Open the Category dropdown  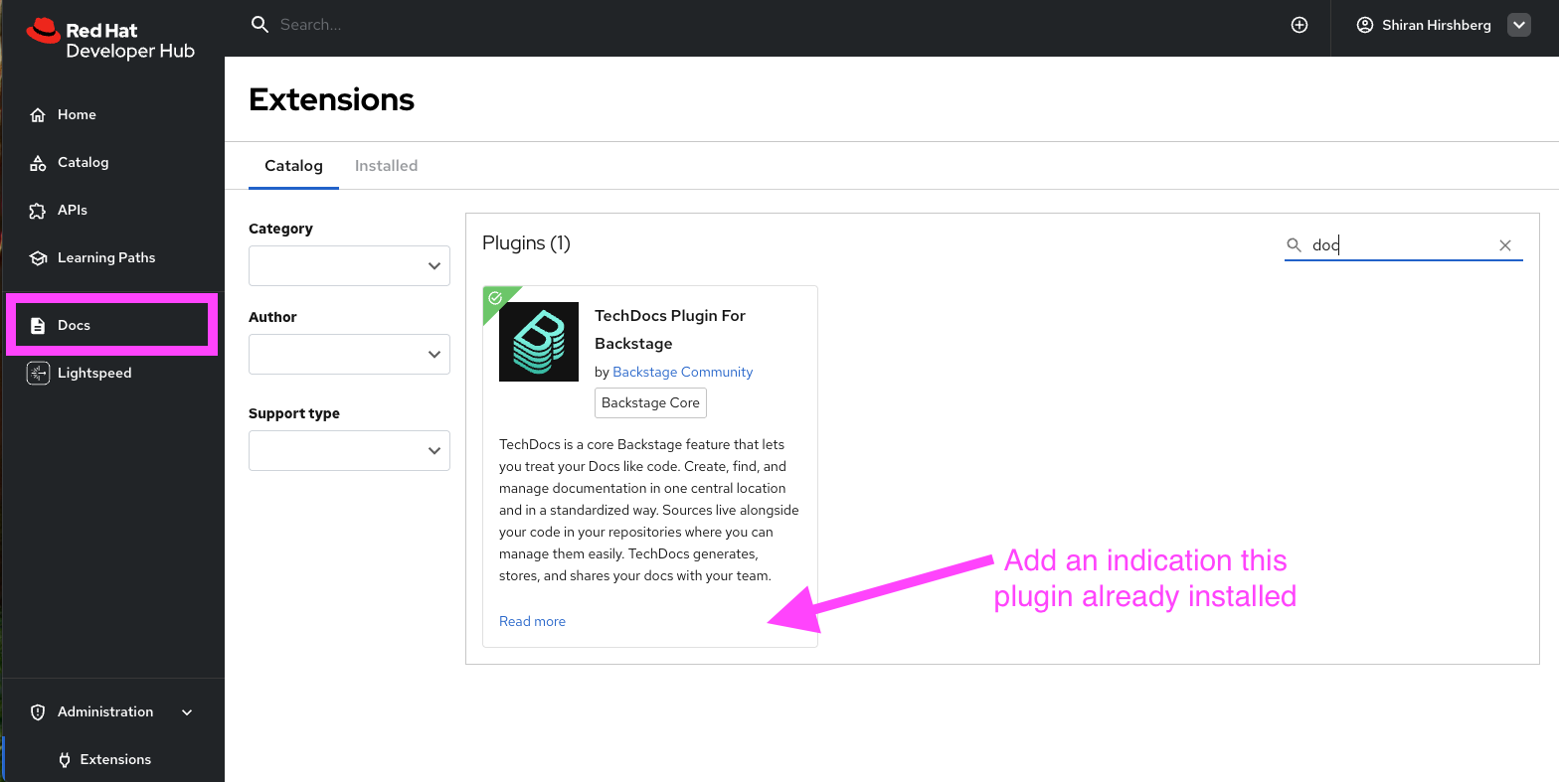coord(349,266)
